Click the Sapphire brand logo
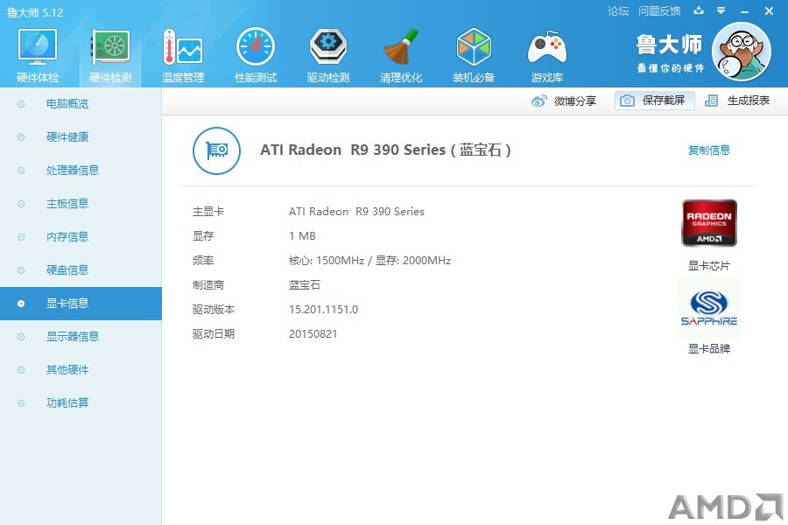Screen dimensions: 788x525 [x=709, y=308]
